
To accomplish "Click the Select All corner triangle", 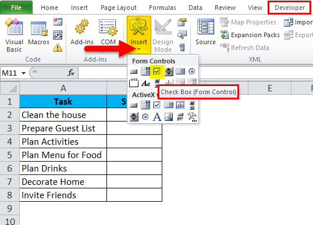I will coord(10,88).
